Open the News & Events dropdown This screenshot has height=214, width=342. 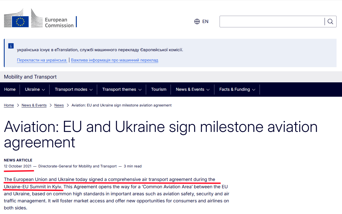pyautogui.click(x=192, y=89)
